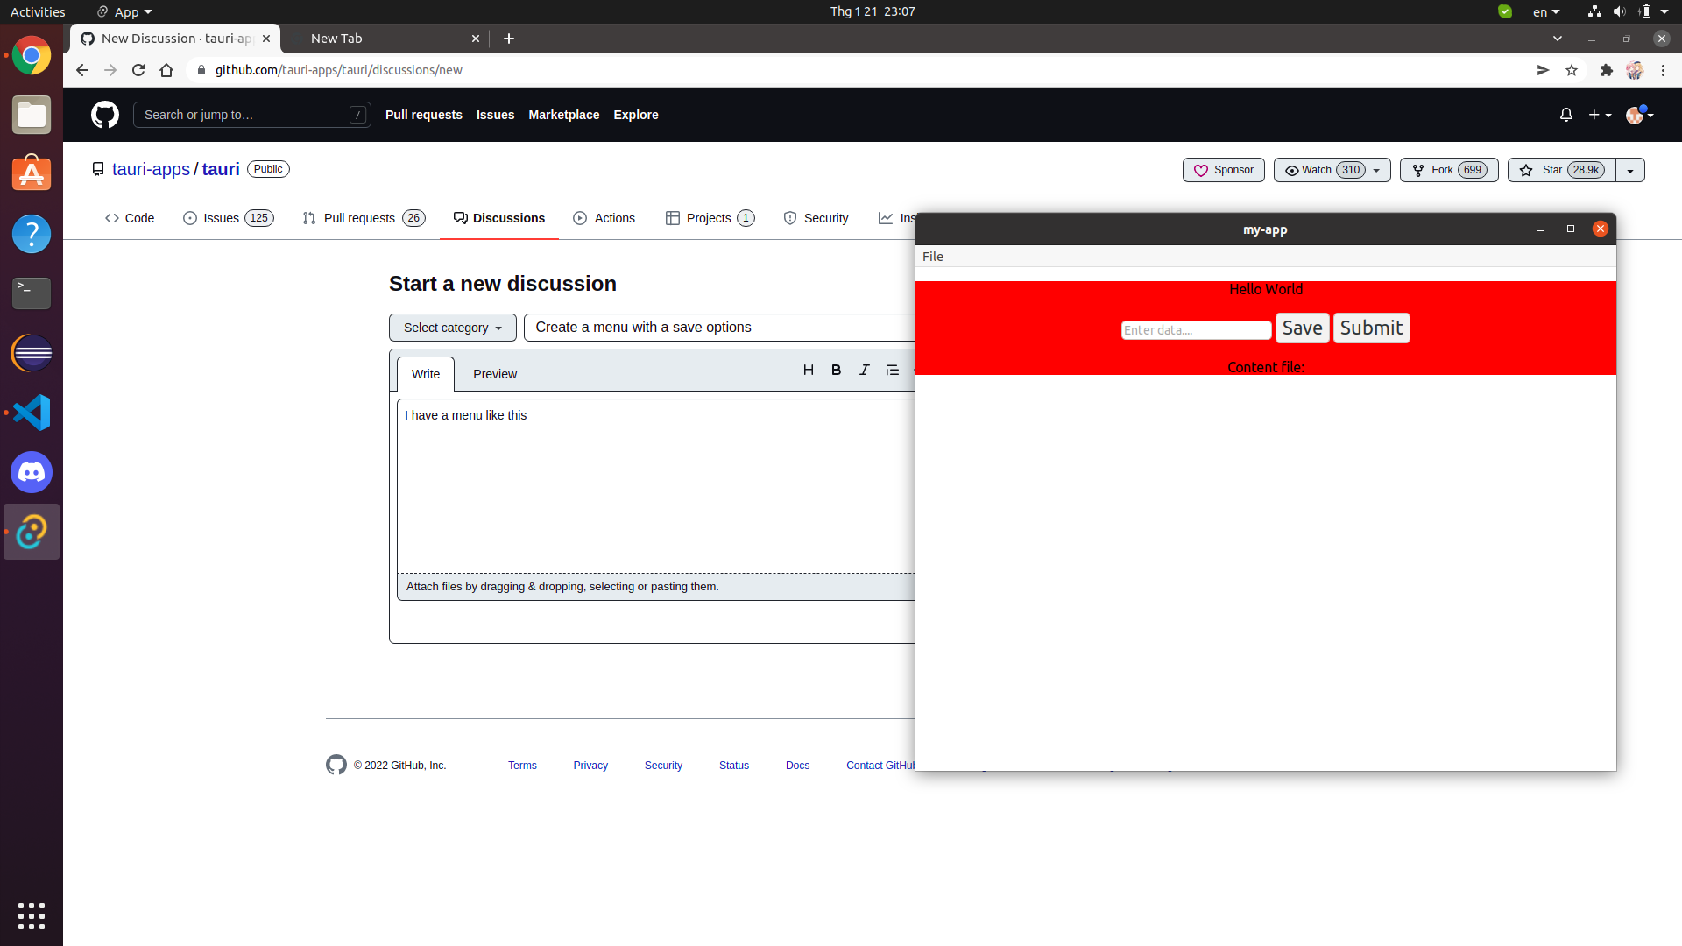Image resolution: width=1682 pixels, height=946 pixels.
Task: Open the Files manager in the dock
Action: click(32, 115)
